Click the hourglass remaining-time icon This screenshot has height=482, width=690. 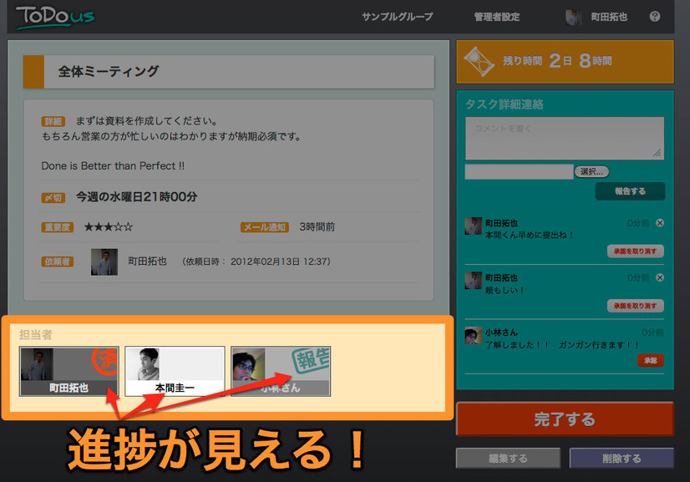[481, 60]
